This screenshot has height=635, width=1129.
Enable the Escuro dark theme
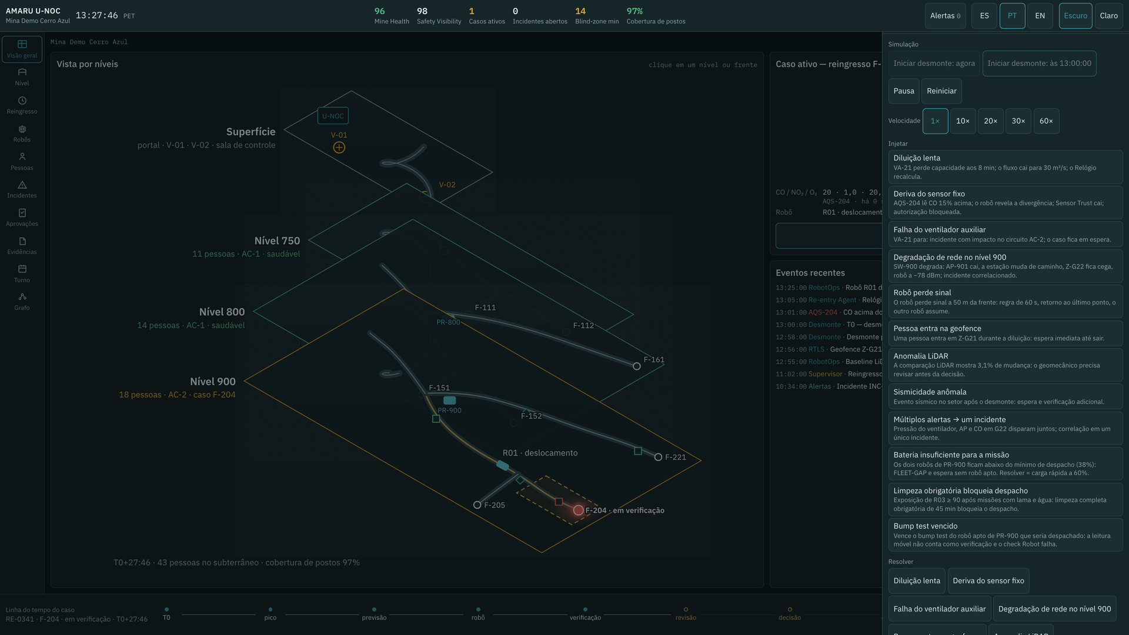coord(1075,16)
